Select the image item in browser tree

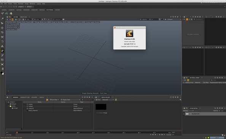point(15,108)
